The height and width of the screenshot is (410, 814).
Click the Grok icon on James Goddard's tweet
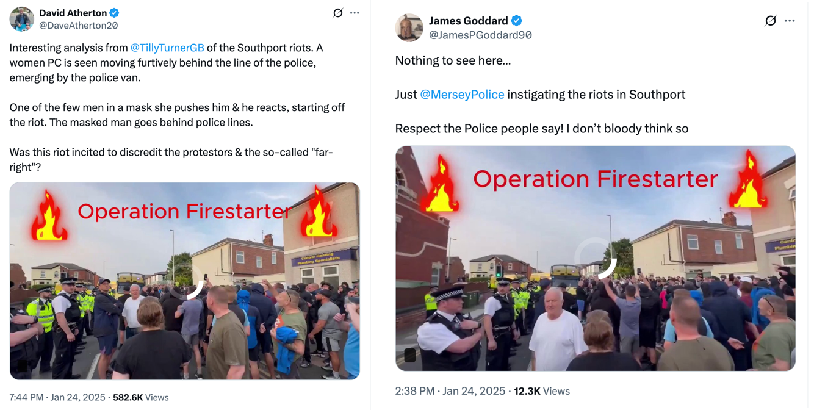pyautogui.click(x=771, y=21)
